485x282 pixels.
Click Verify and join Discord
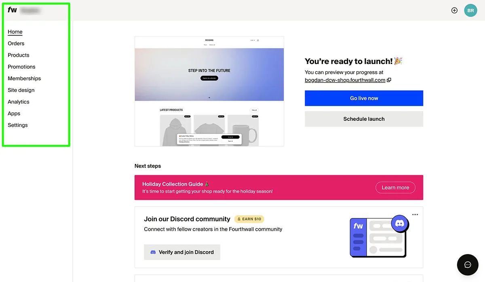[182, 252]
